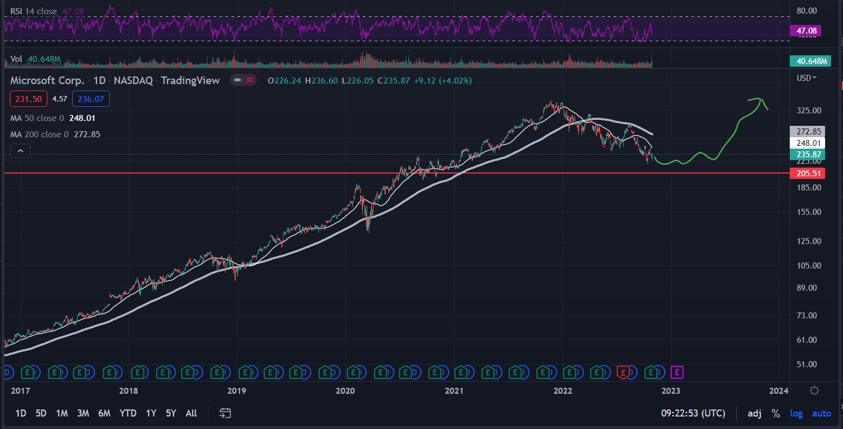The height and width of the screenshot is (429, 843).
Task: Select the All time range
Action: [x=191, y=413]
